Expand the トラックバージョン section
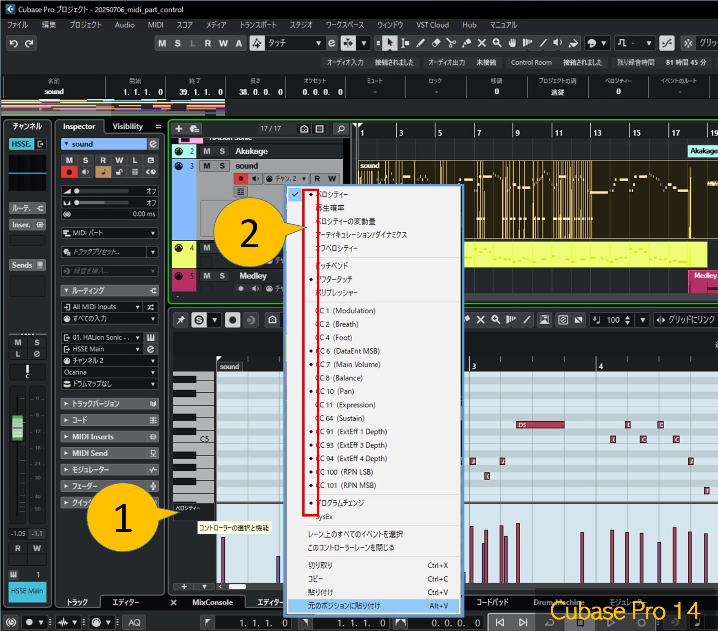 (109, 404)
